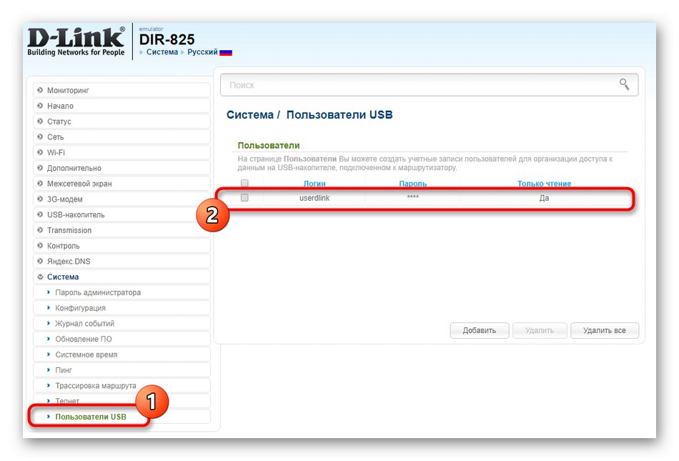Expand the USB-накопитель menu section

pos(122,214)
